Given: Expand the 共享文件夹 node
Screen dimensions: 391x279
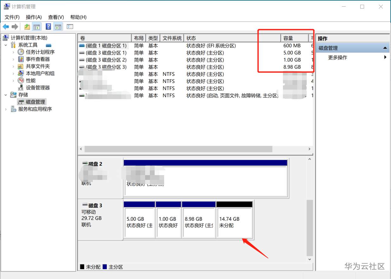Looking at the screenshot, I should 13,66.
